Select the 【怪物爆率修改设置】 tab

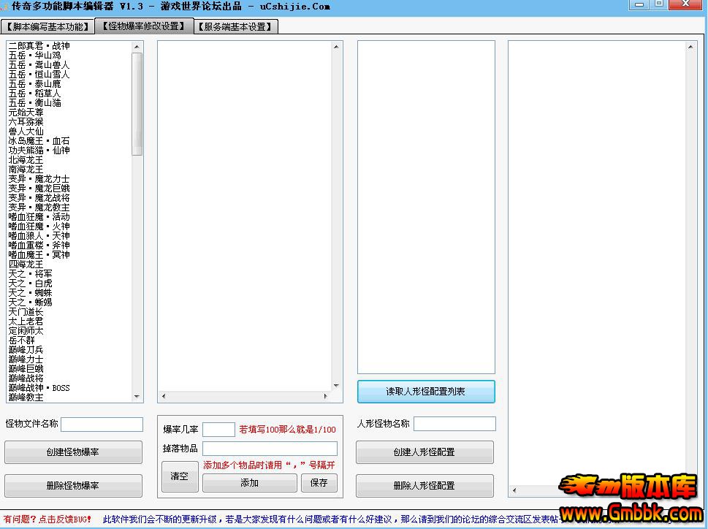(143, 26)
